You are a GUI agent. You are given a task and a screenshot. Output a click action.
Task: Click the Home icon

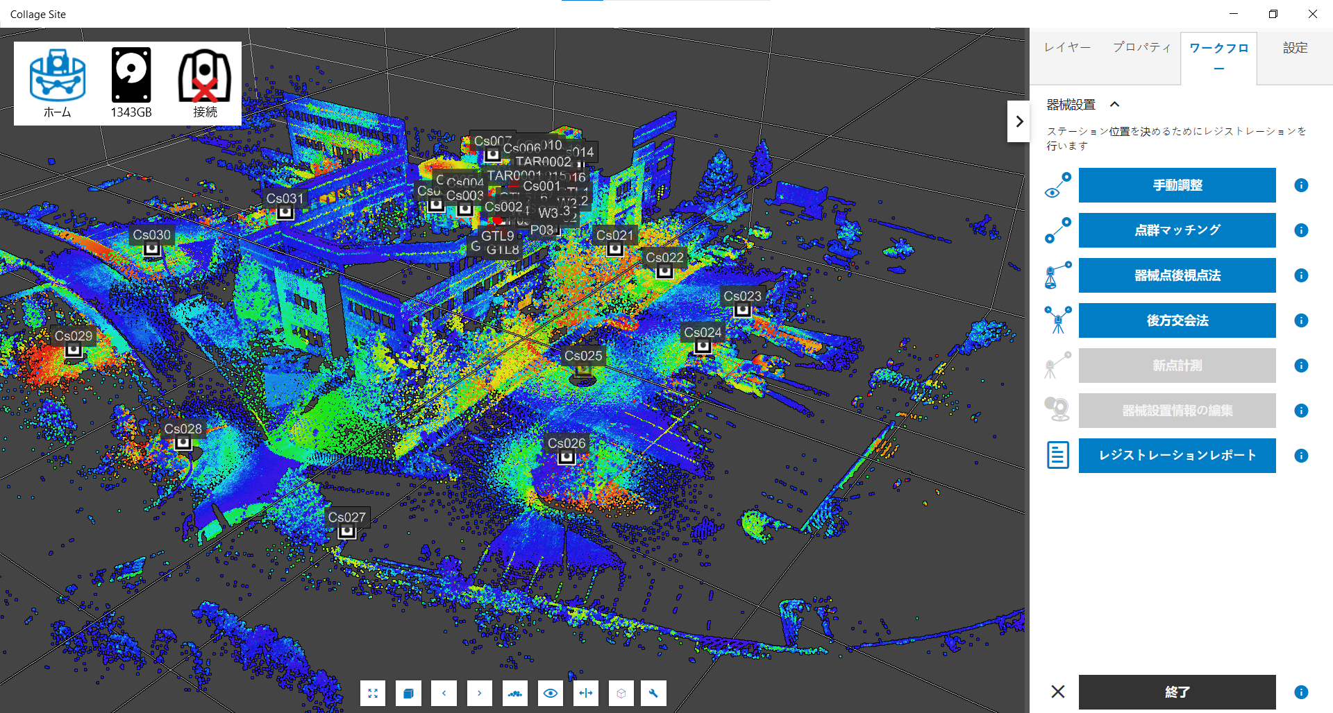[x=57, y=83]
